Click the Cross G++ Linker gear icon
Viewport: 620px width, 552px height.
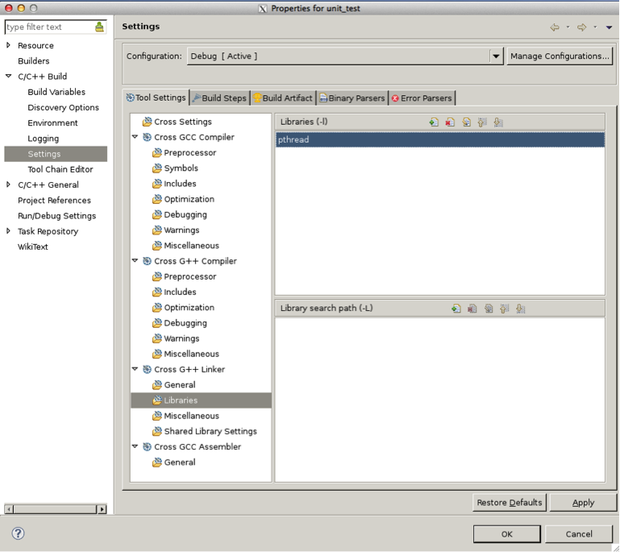(x=147, y=369)
